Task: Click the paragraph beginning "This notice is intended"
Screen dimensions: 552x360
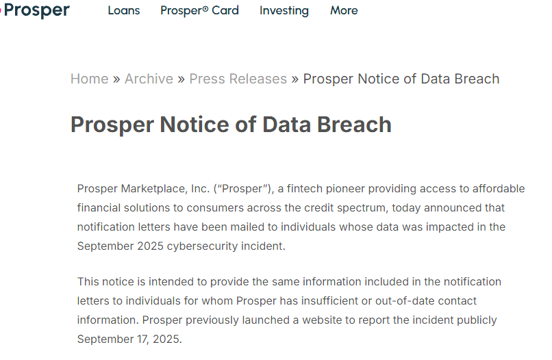Action: [x=289, y=310]
